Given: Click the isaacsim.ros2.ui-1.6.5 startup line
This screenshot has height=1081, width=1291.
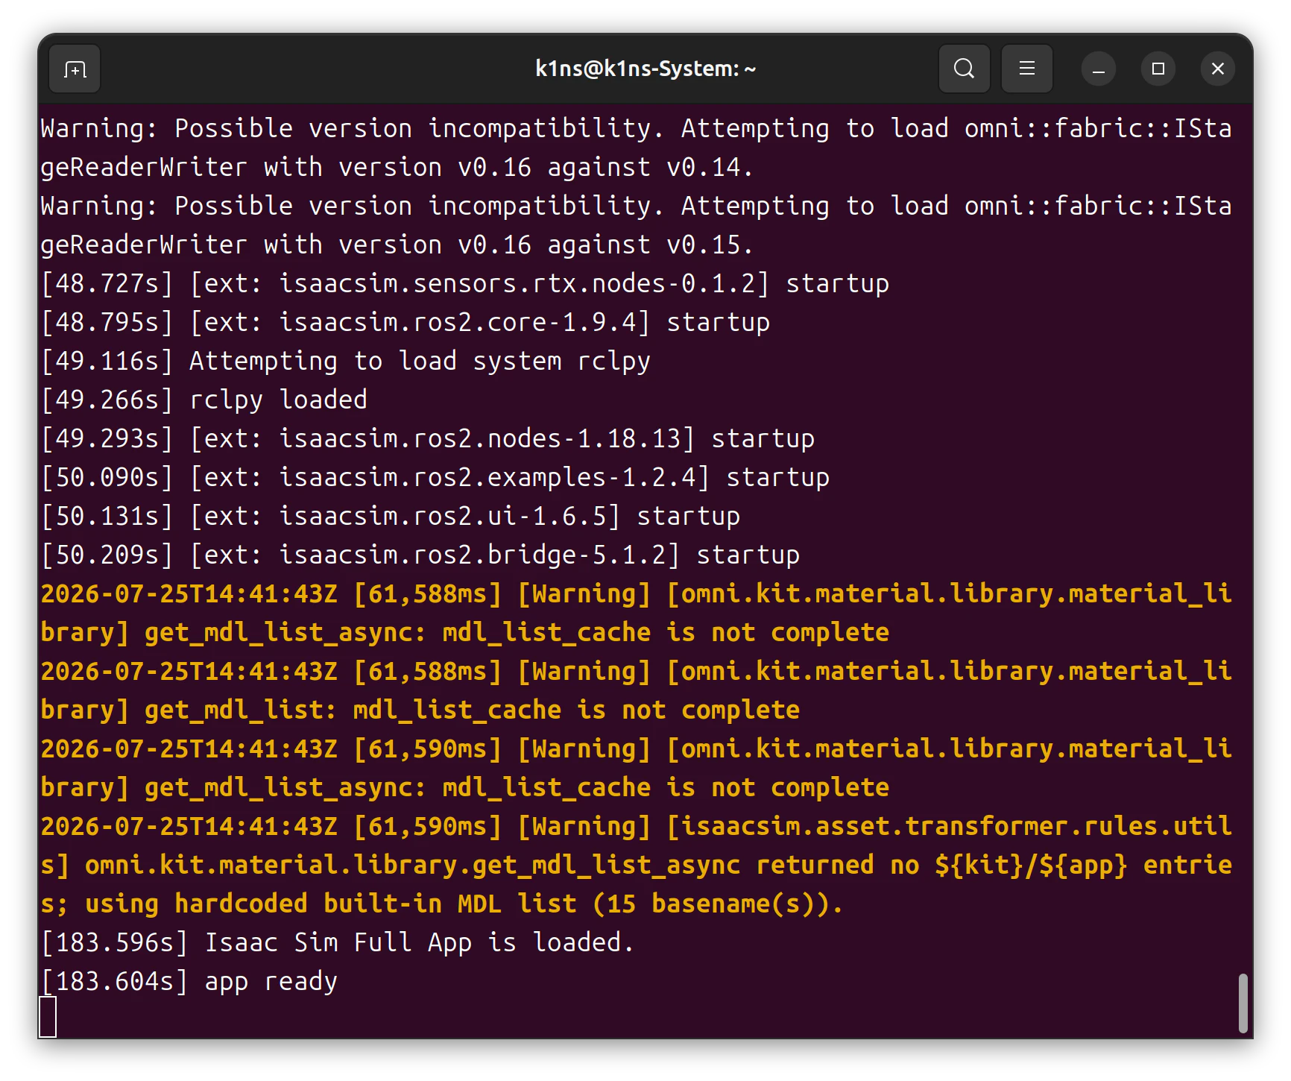Looking at the screenshot, I should coord(391,516).
